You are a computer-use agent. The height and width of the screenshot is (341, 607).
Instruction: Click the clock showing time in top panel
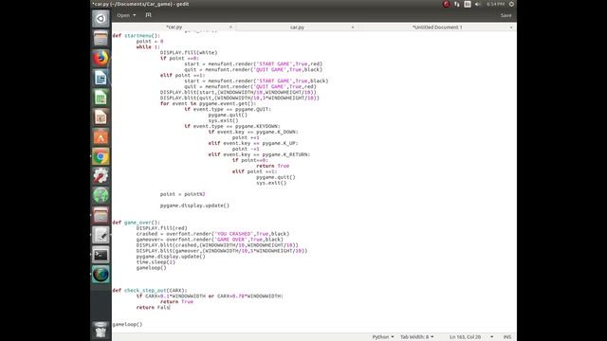pos(495,4)
